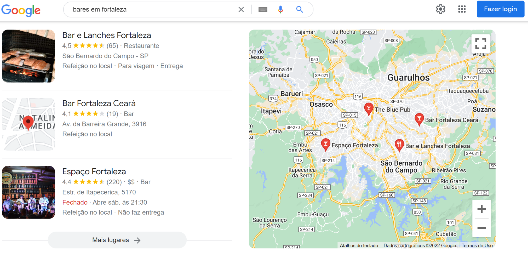Click the 'São Bernardo do Campo' map label
Viewport: 528px width, 253px height.
coord(401,167)
